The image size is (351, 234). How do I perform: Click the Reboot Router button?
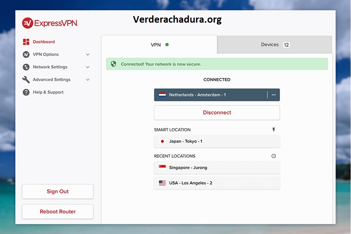[58, 212]
